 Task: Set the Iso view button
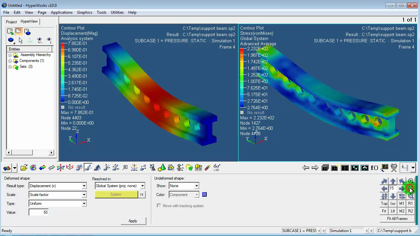pyautogui.click(x=393, y=204)
